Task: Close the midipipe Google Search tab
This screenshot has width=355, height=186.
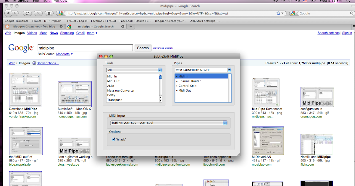Action: click(x=123, y=27)
